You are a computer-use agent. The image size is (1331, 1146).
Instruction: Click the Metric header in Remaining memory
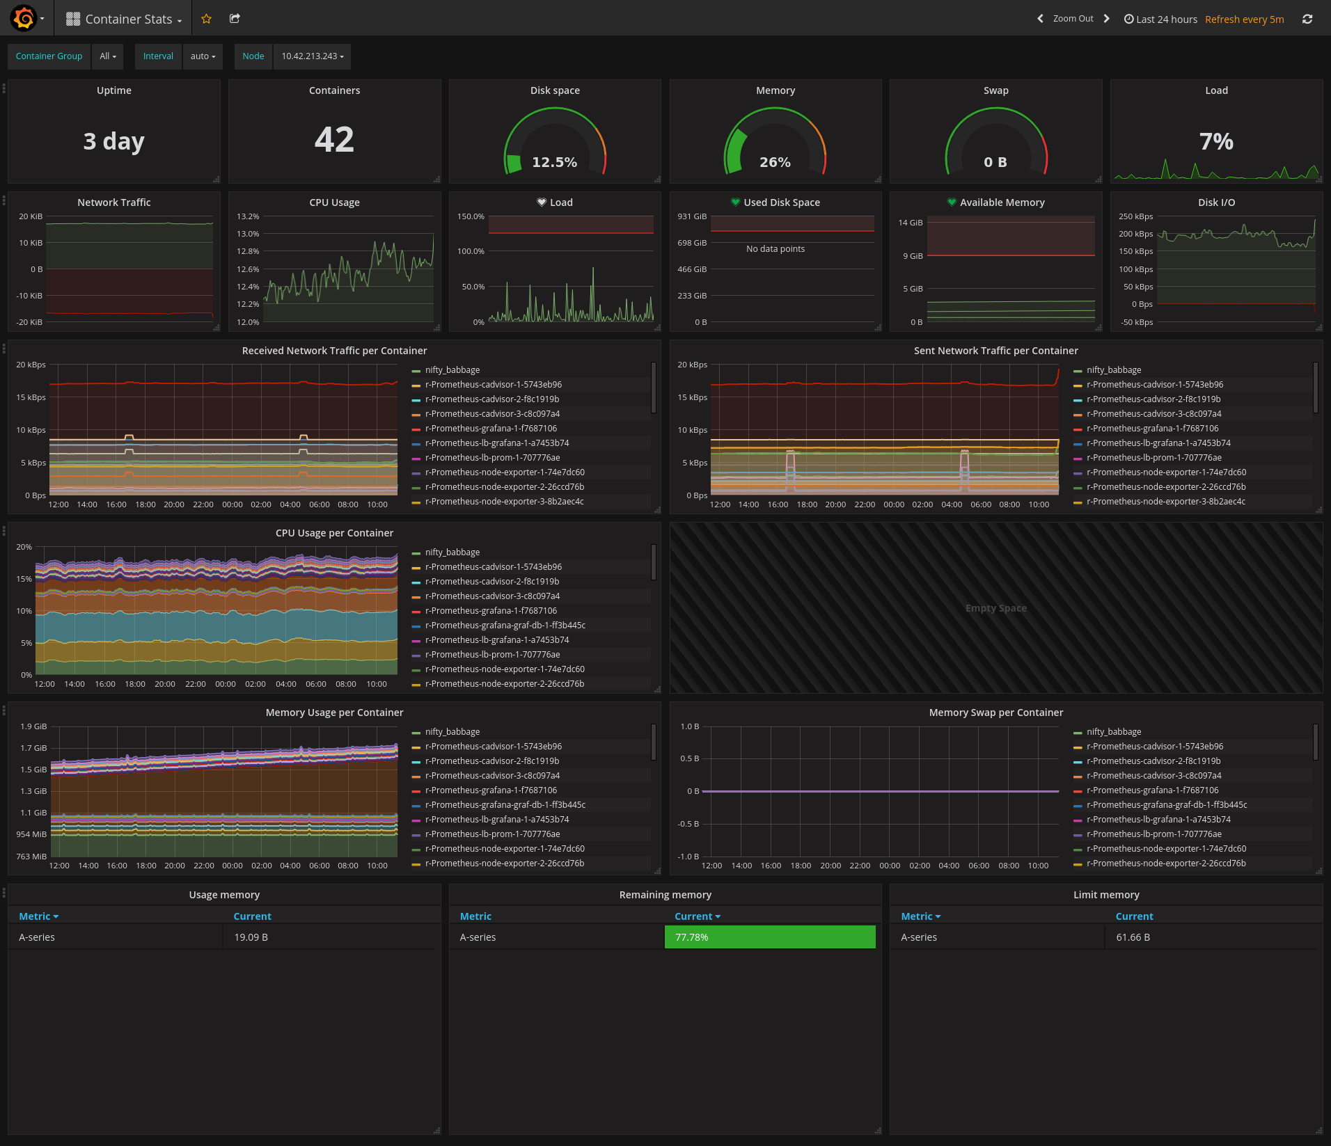pos(475,916)
